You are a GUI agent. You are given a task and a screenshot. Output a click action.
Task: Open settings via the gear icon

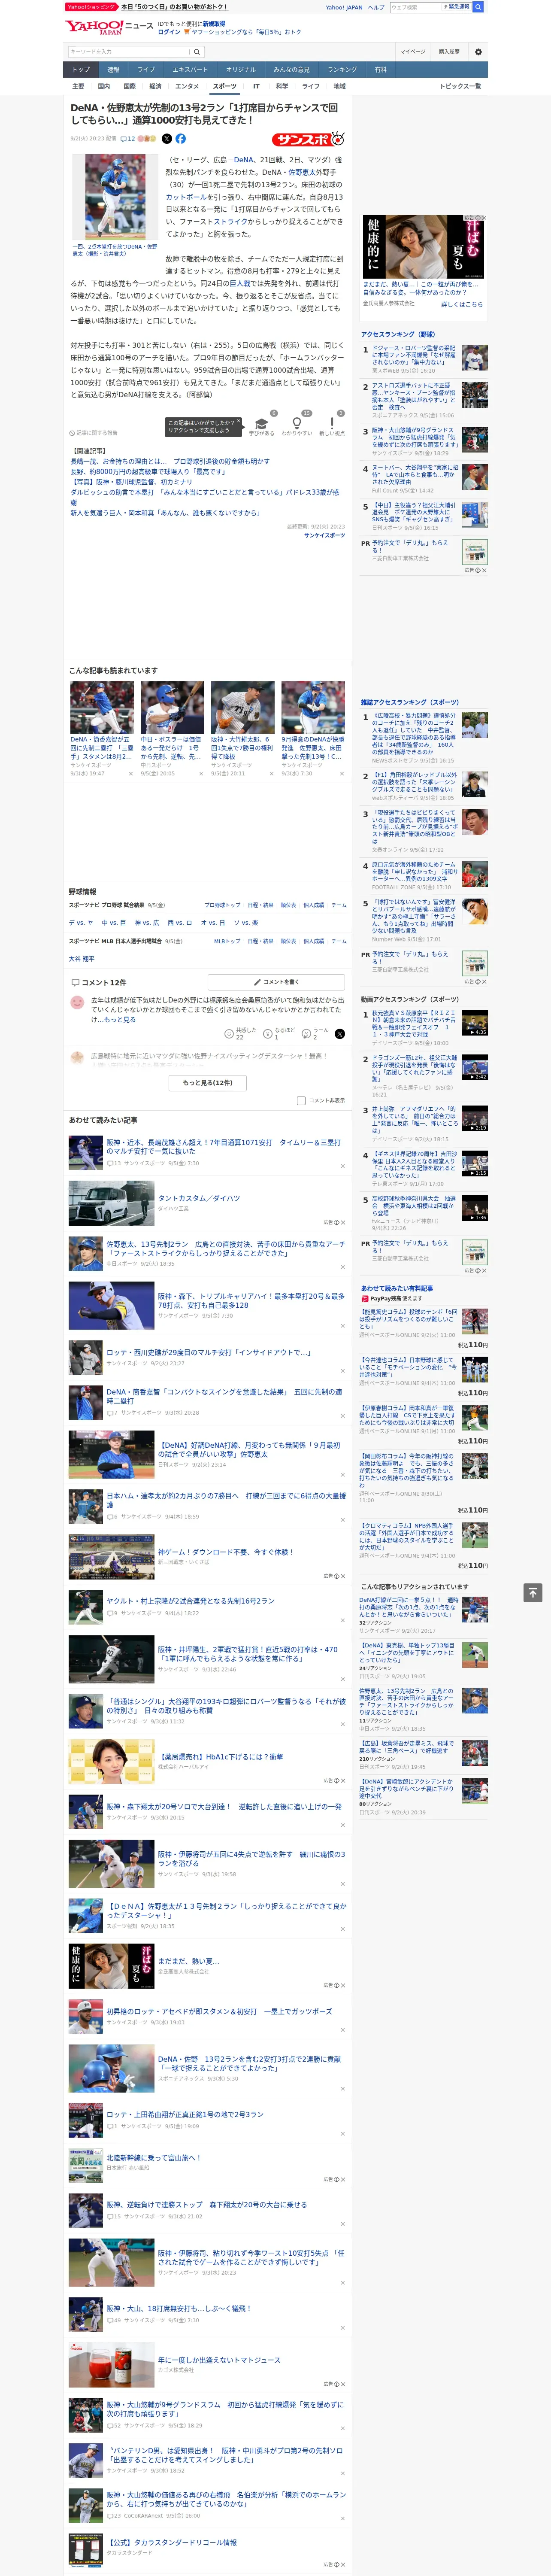point(477,52)
